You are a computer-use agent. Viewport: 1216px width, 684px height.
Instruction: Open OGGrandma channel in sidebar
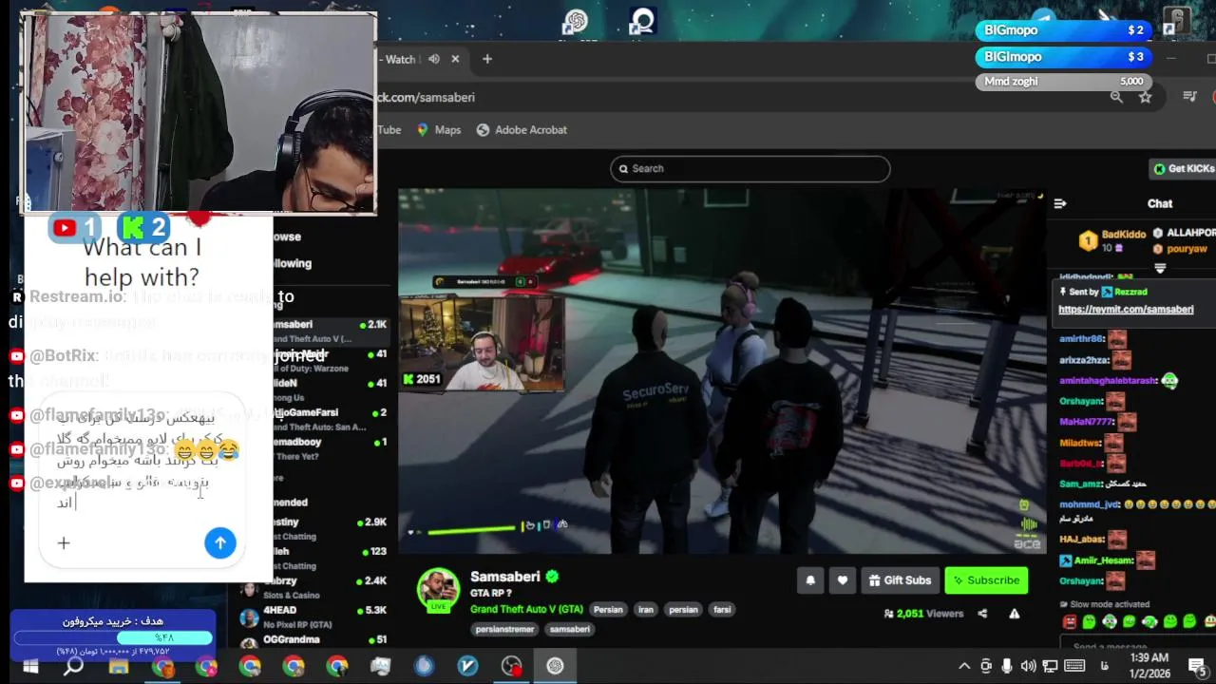[315, 640]
